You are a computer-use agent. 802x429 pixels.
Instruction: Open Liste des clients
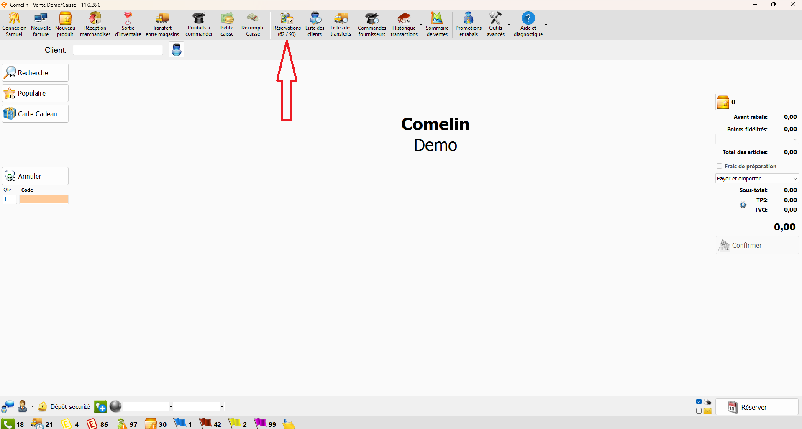click(x=315, y=24)
